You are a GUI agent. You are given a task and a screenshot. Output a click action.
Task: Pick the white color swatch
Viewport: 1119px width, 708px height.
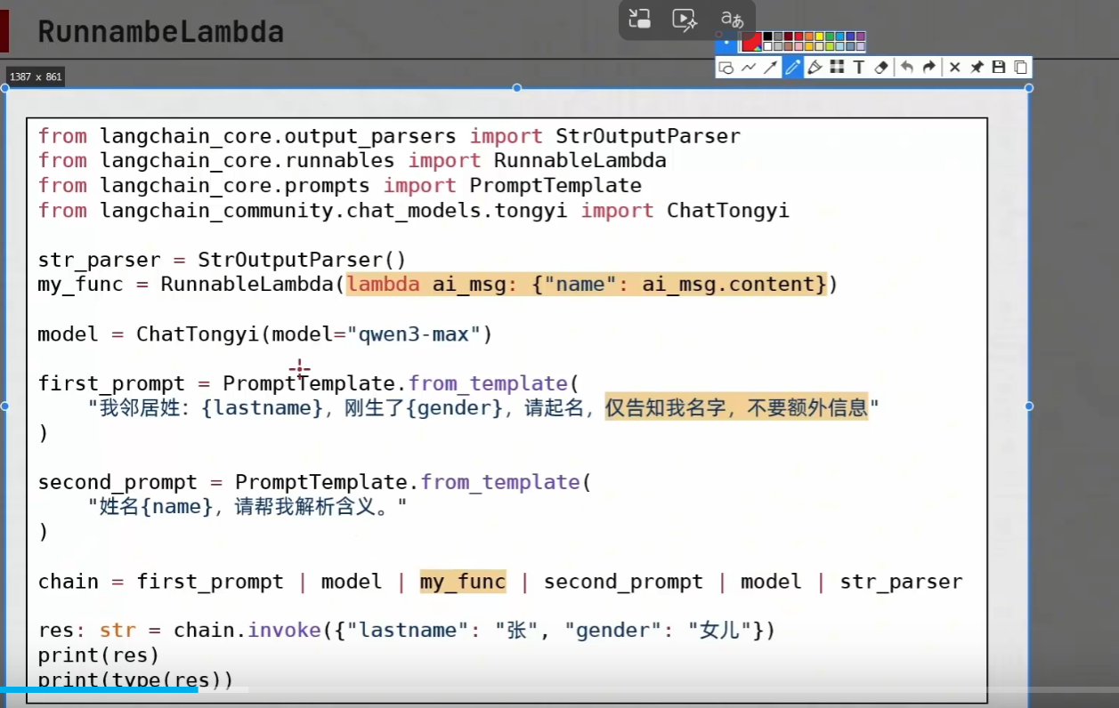pyautogui.click(x=767, y=46)
